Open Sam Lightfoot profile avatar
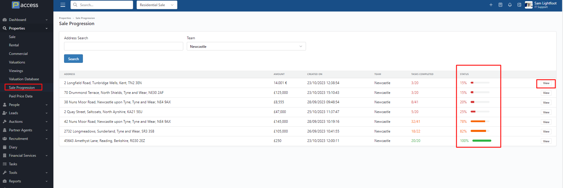Screen dimensions: 563x188 point(529,5)
